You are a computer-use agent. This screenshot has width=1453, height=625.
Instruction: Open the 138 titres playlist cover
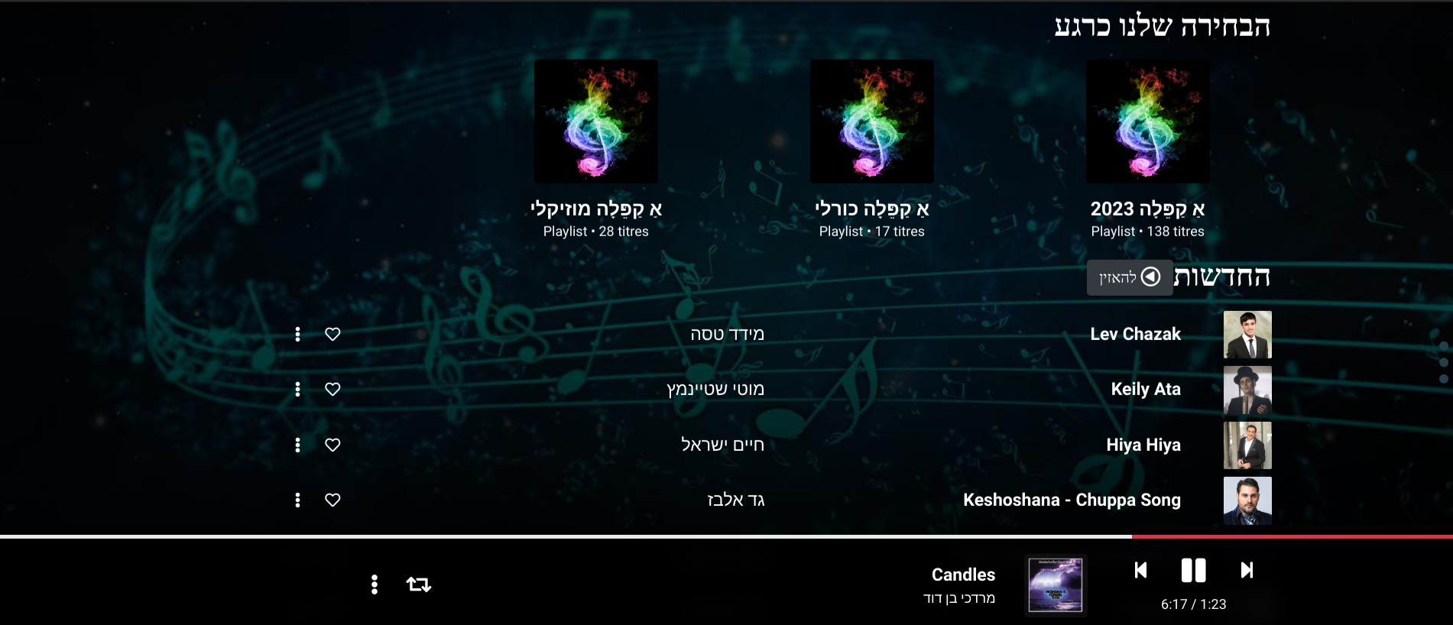(x=1147, y=121)
